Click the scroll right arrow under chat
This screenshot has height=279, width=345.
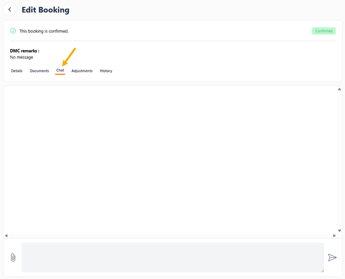tap(334, 235)
